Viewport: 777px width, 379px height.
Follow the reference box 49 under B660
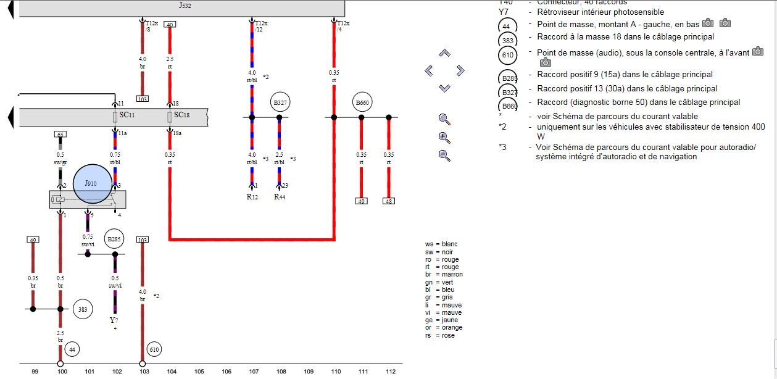pos(361,201)
